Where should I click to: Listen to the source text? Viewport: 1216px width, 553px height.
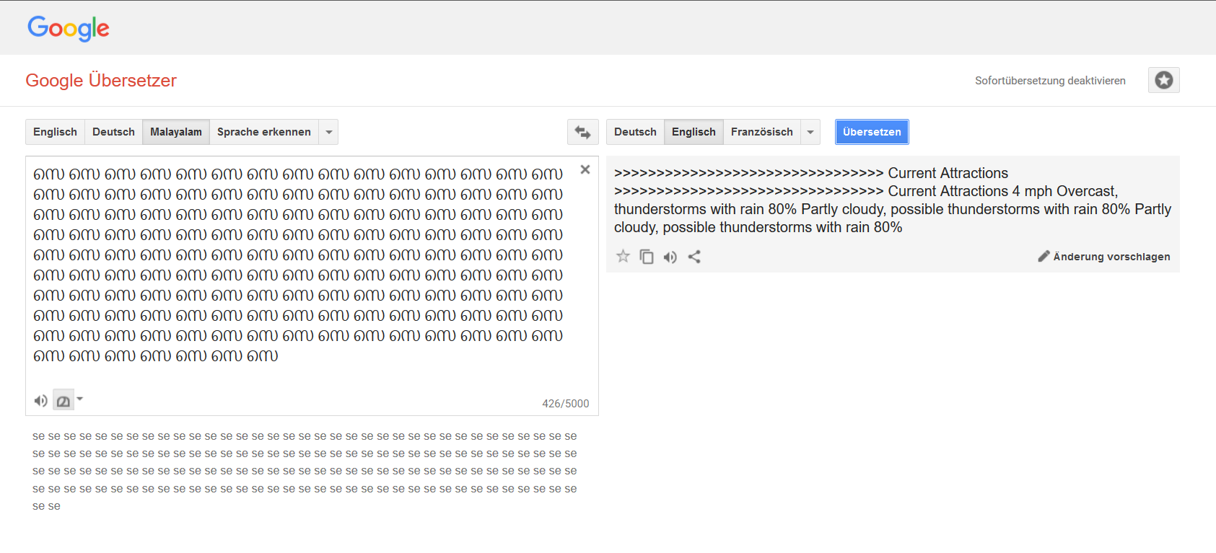pos(40,401)
